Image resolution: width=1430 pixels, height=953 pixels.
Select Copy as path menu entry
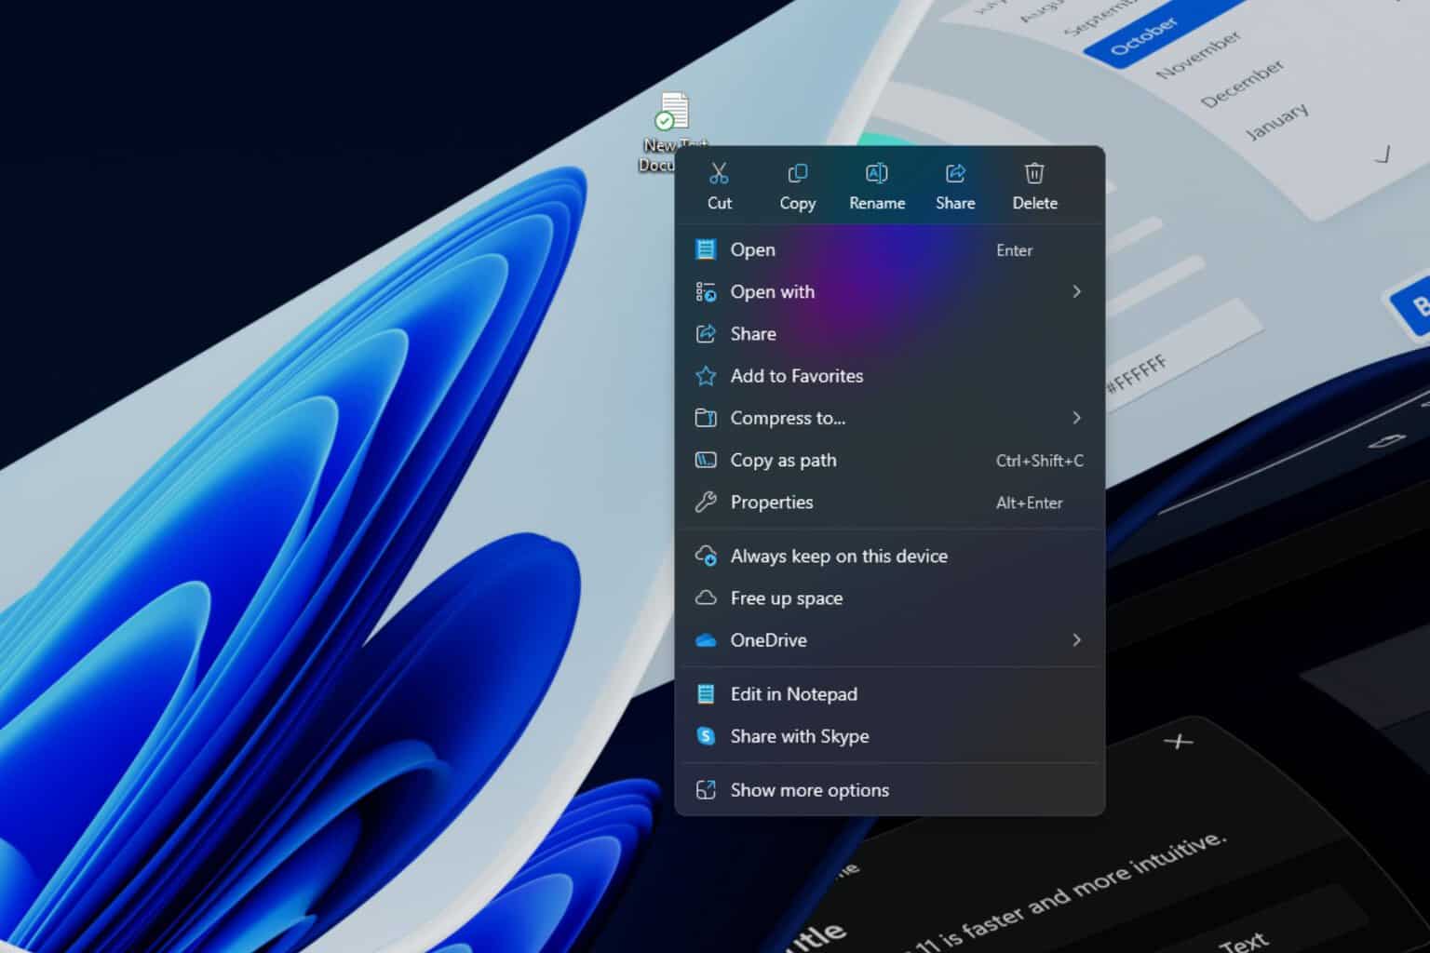point(783,461)
